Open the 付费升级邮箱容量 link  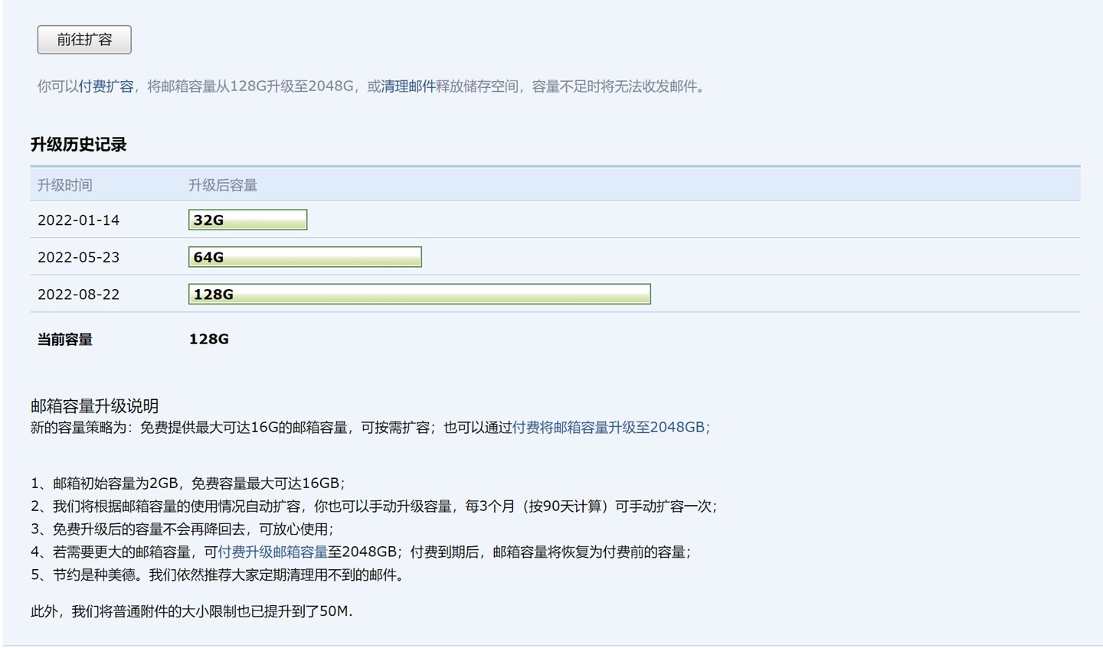tap(273, 552)
